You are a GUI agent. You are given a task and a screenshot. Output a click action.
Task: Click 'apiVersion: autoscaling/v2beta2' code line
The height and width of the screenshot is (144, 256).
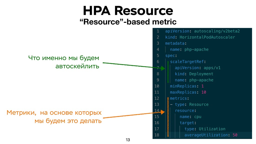(202, 31)
